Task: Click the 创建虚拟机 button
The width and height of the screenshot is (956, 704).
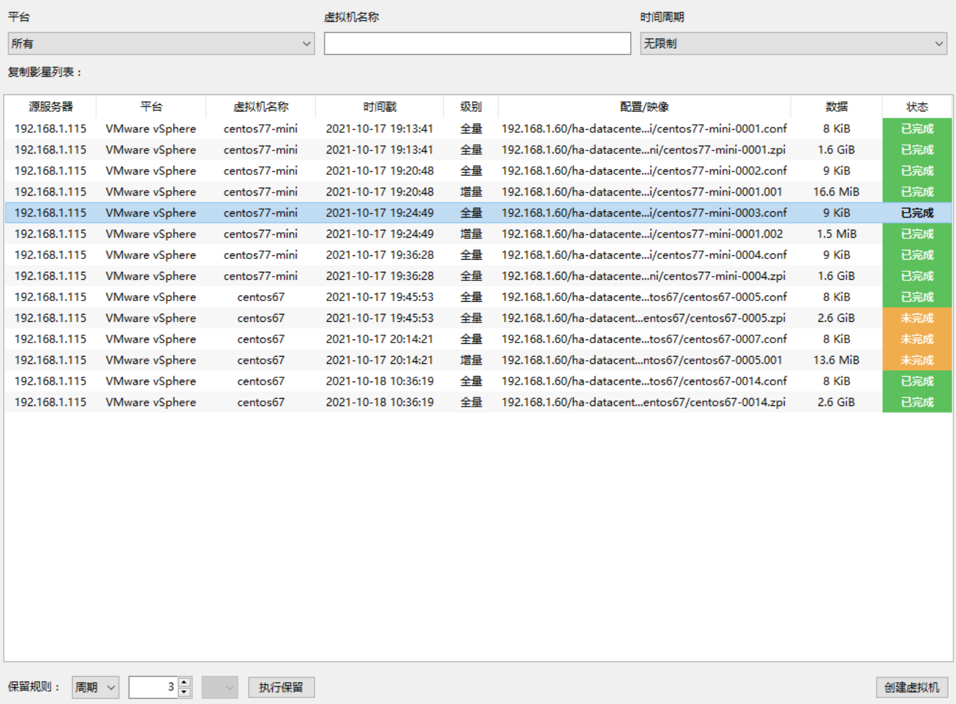Action: click(x=912, y=687)
